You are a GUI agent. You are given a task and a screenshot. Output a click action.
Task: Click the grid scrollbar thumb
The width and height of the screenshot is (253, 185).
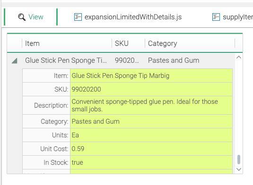click(x=239, y=160)
